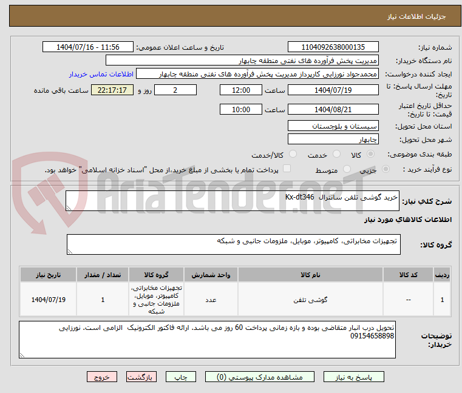Select the 'خدمت' radio button
The image size is (462, 393).
(336, 154)
